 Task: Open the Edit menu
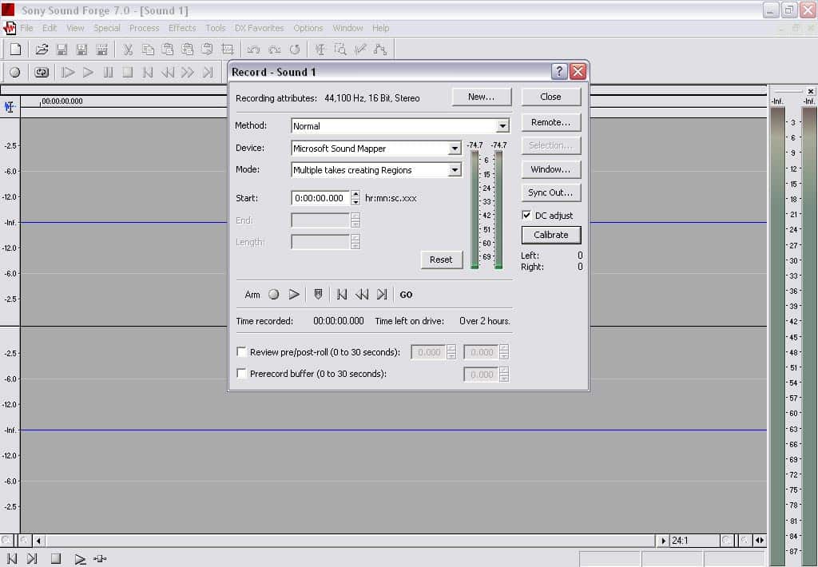click(x=50, y=28)
